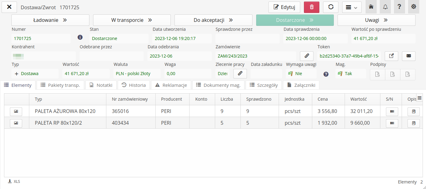Image resolution: width=426 pixels, height=189 pixels.
Task: Switch to the Historia tab
Action: (134, 85)
